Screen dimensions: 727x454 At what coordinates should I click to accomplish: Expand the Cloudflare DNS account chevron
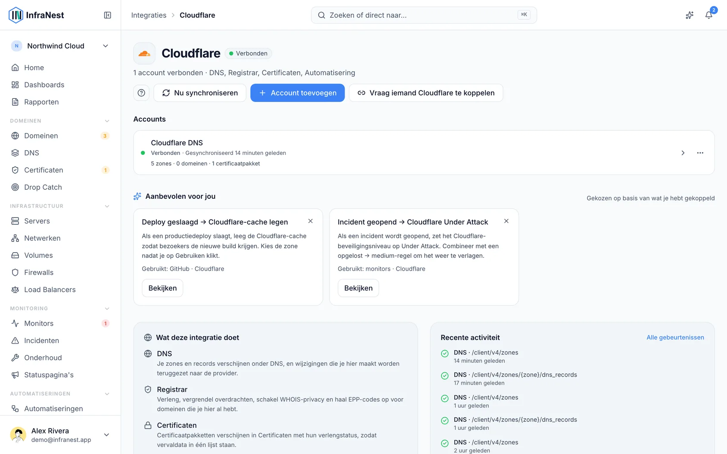click(x=683, y=153)
